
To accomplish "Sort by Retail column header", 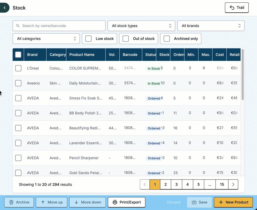I will [x=234, y=55].
